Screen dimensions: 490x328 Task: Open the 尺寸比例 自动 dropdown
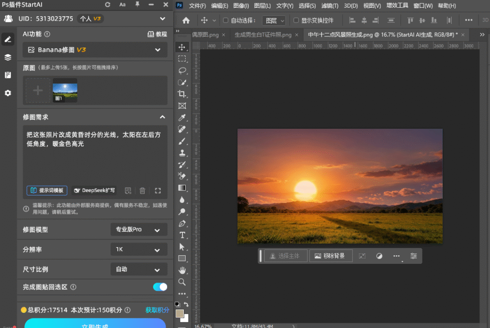pos(139,269)
